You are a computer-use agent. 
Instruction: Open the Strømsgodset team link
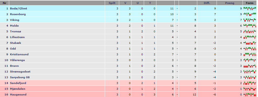click(20, 71)
